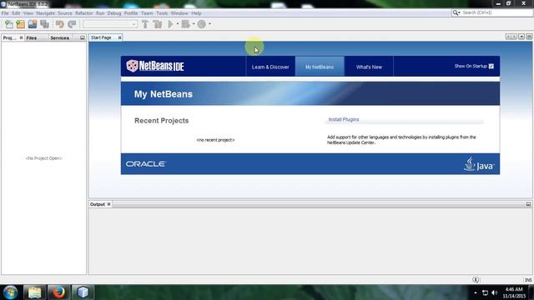Minimize the Output window panel
The height and width of the screenshot is (300, 534).
528,204
